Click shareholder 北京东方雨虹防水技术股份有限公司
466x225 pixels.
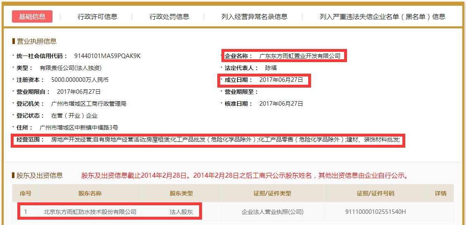point(90,212)
